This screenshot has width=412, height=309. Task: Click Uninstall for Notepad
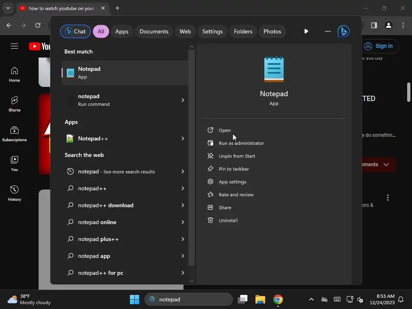[228, 220]
